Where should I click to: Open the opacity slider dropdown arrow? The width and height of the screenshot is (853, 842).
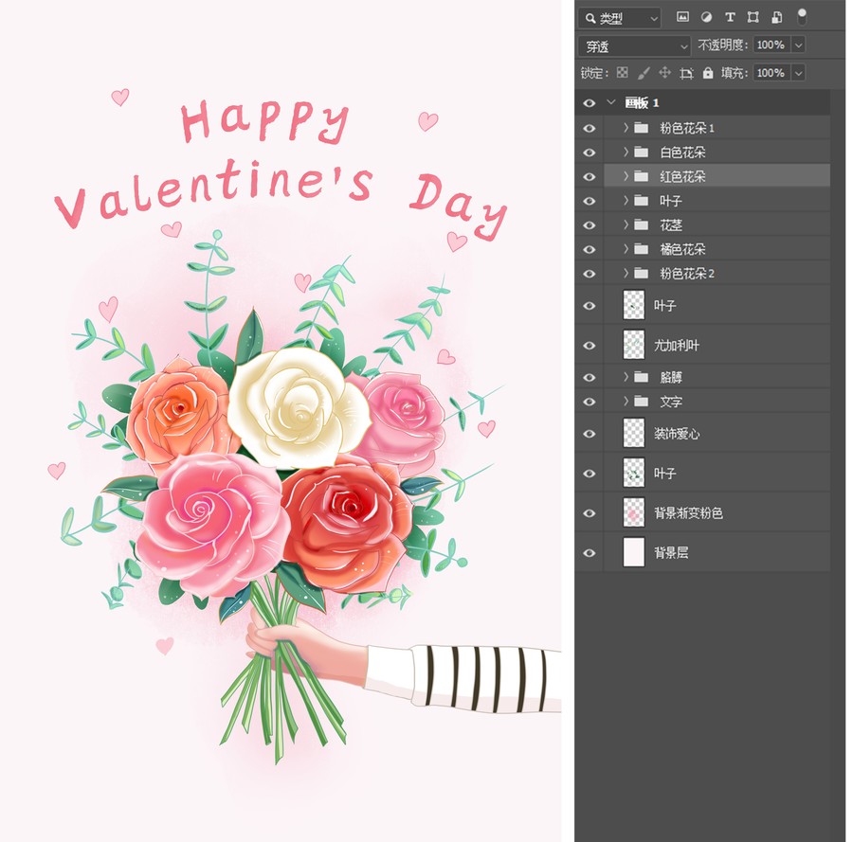798,45
